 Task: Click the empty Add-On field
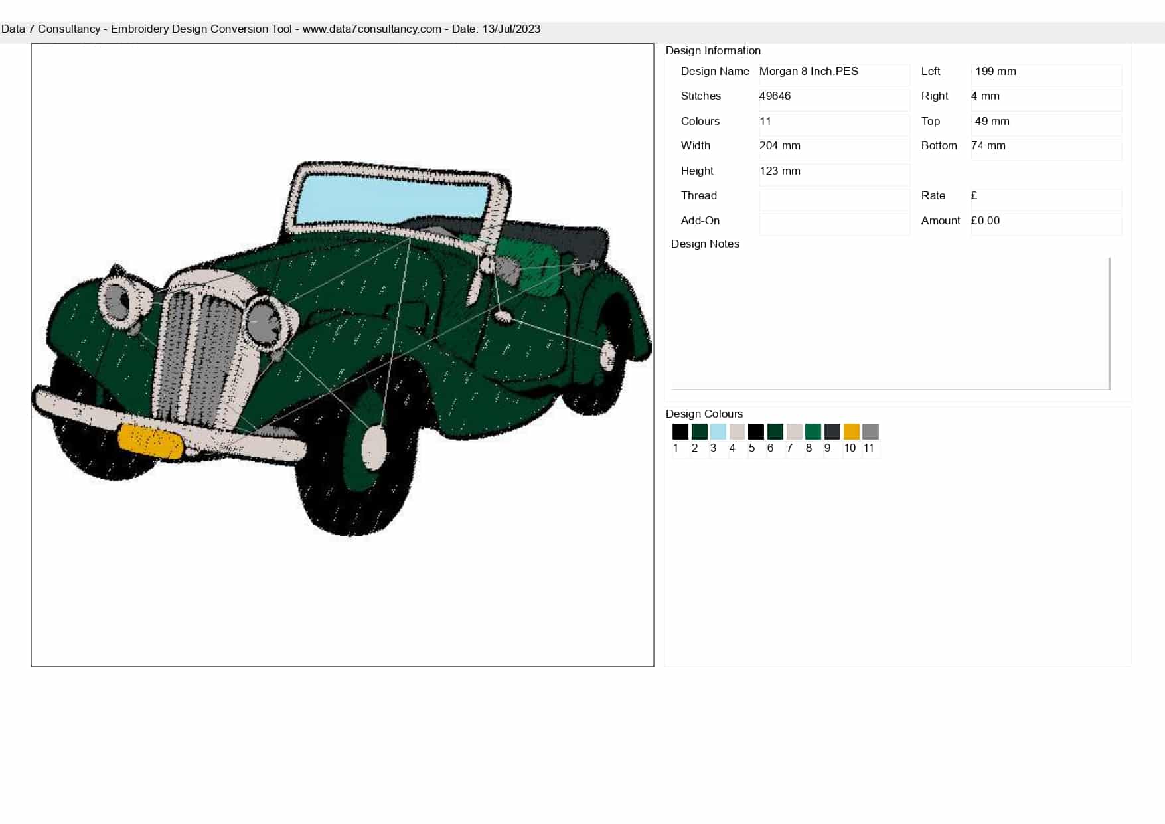(x=834, y=224)
